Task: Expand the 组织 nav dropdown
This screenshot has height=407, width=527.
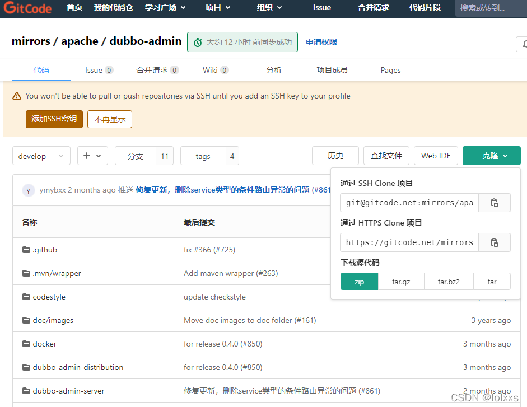Action: coord(269,7)
